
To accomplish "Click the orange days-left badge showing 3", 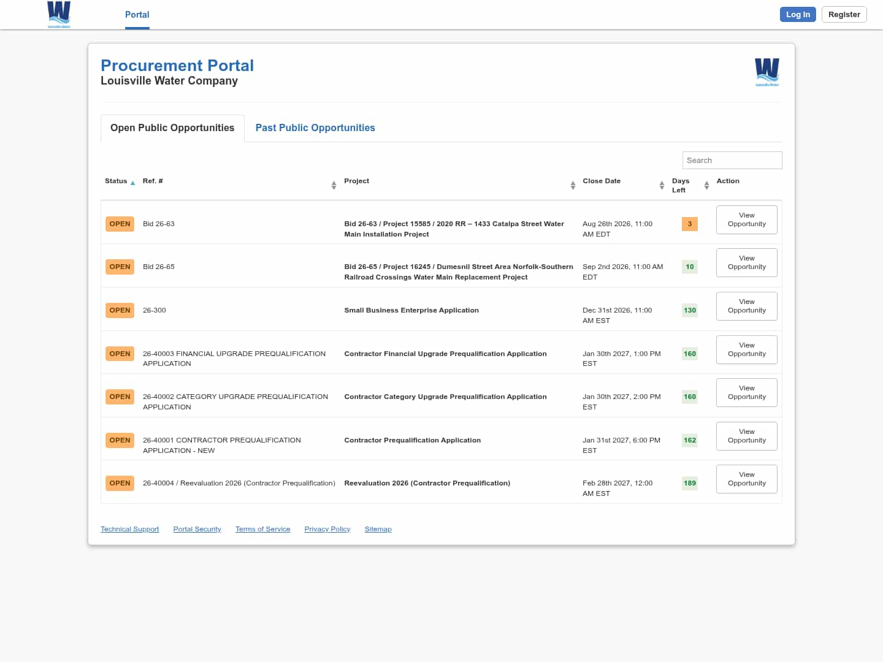I will pyautogui.click(x=690, y=224).
